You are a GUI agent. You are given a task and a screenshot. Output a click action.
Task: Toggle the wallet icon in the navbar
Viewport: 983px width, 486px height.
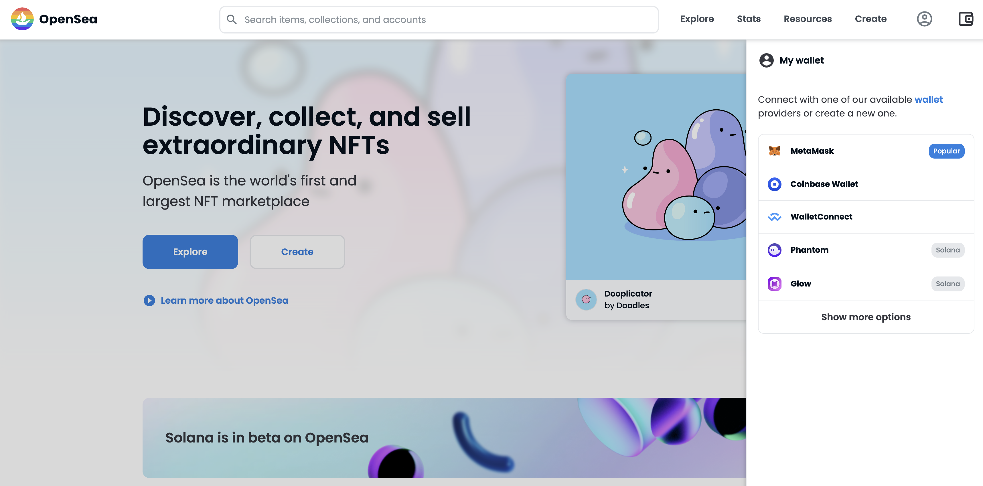[x=966, y=19]
